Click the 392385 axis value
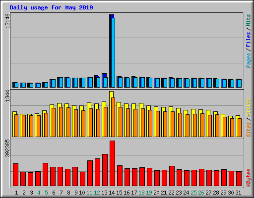254x198 pixels. pyautogui.click(x=7, y=148)
